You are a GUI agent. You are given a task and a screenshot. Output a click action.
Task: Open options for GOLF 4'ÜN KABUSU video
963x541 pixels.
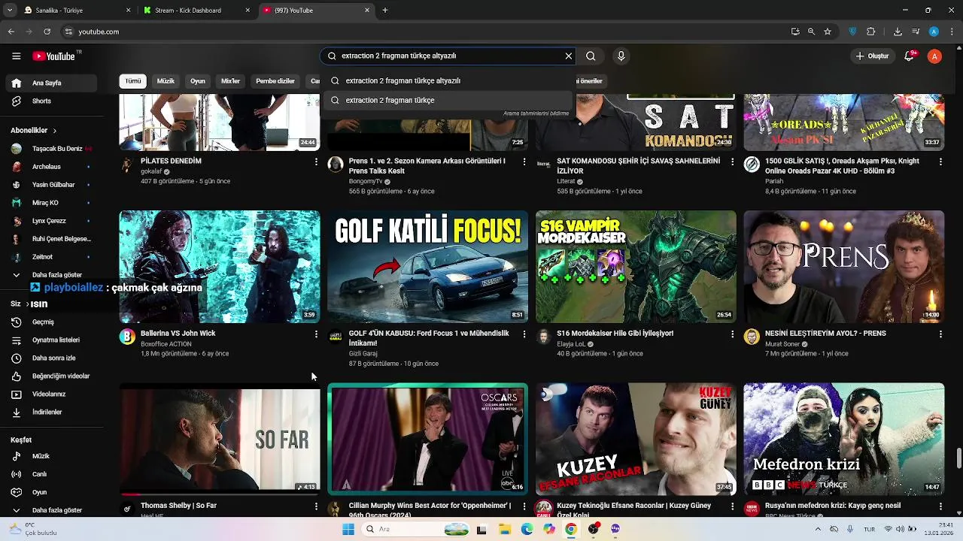point(524,334)
